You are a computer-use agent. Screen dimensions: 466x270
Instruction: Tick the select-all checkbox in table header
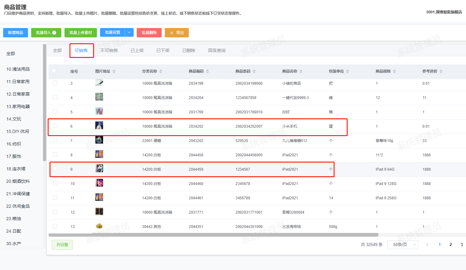click(x=54, y=71)
